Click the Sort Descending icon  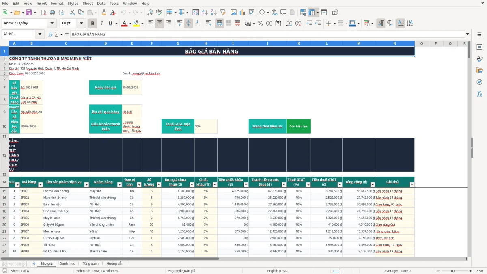tap(213, 13)
